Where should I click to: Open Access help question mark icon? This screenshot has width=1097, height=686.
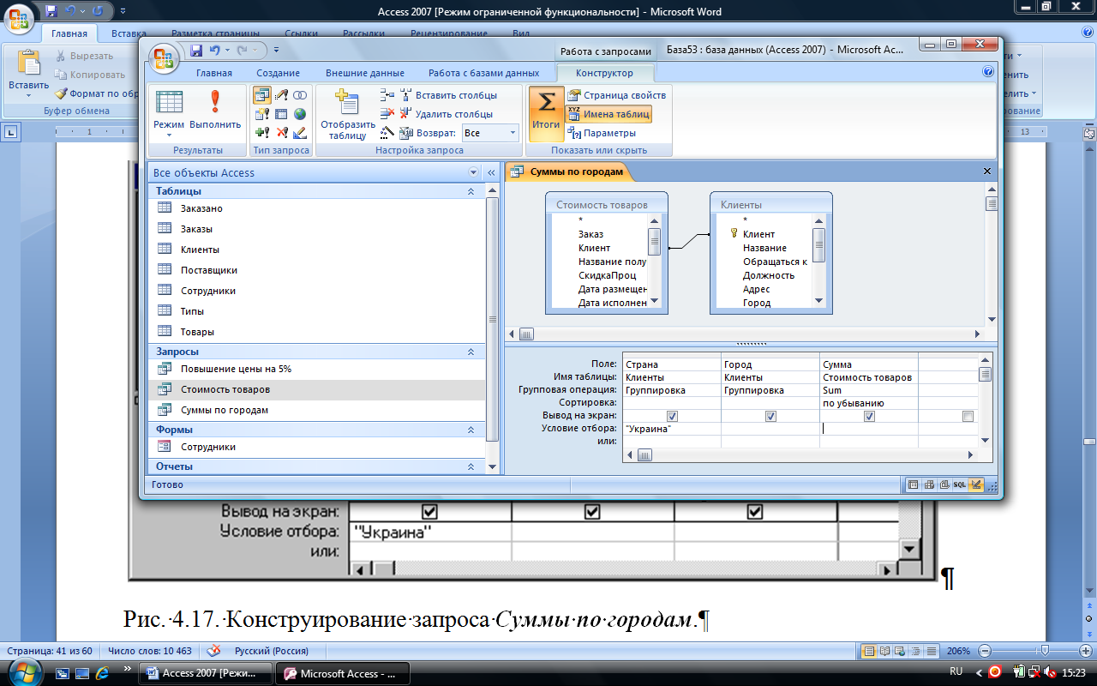click(987, 73)
